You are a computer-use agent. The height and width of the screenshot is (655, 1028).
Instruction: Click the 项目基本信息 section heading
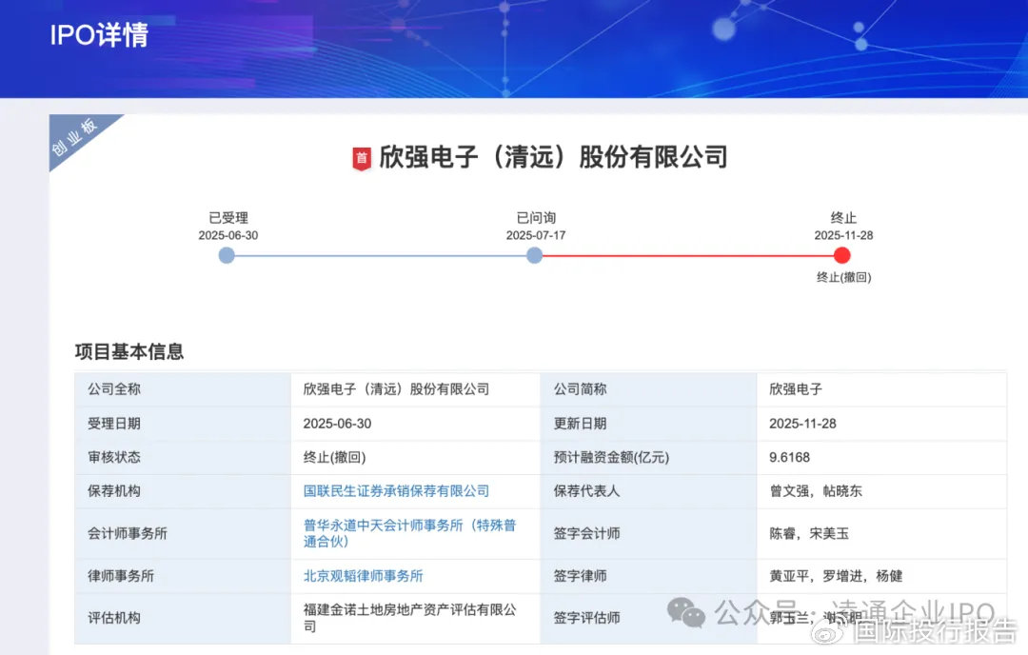[129, 351]
